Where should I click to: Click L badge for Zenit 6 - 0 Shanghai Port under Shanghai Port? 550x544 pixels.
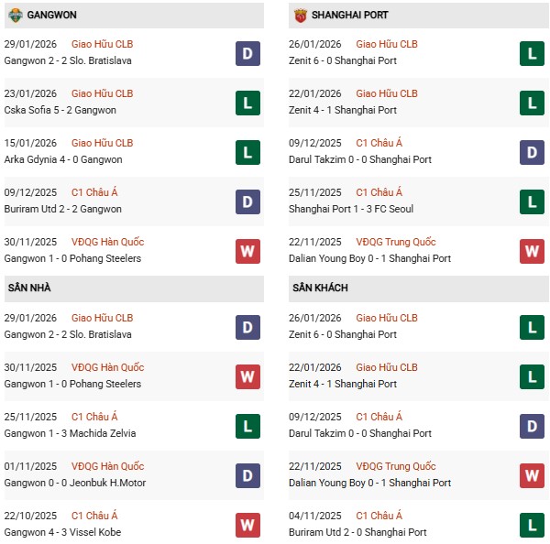pyautogui.click(x=532, y=53)
